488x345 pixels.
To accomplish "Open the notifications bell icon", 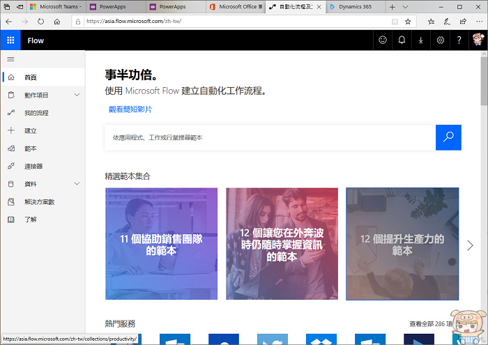I will coord(402,40).
